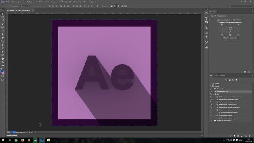Toggle visibility of Камера по умолчанию
The height and width of the screenshot is (143, 254).
pyautogui.click(x=210, y=121)
